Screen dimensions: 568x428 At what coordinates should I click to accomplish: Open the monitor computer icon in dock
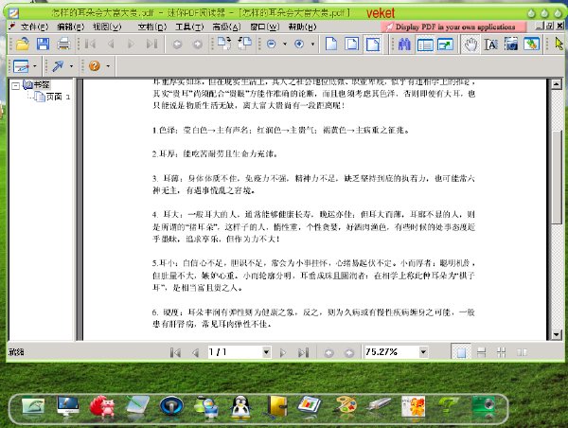tap(68, 406)
